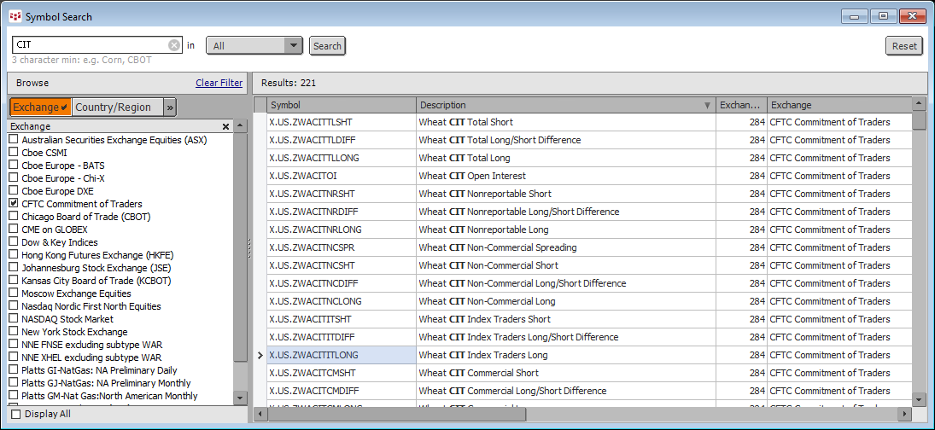Click the Clear Filter link
This screenshot has width=935, height=430.
(x=219, y=83)
